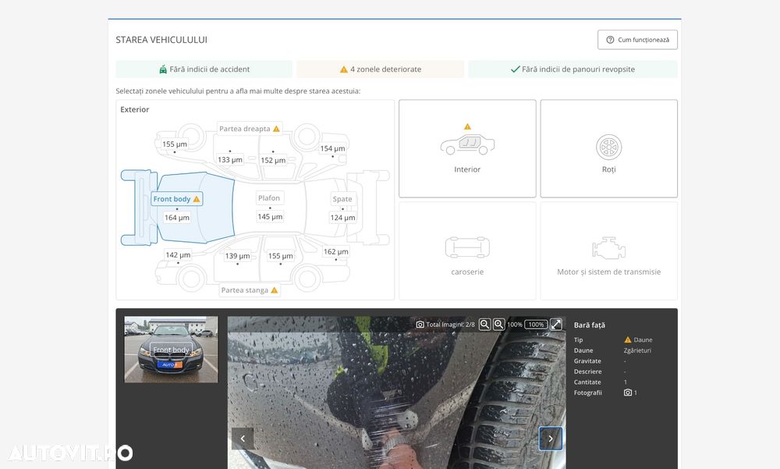Click the 142 µm lower fender value
Image resolution: width=780 pixels, height=469 pixels.
(x=178, y=255)
